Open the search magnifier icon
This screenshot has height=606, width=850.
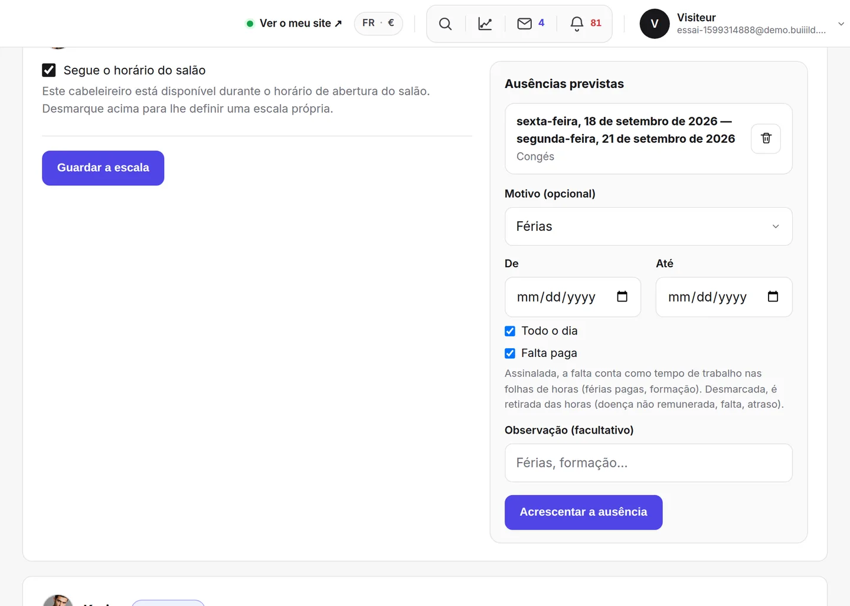point(446,24)
